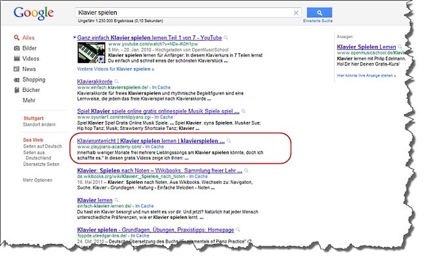Open the 'Erweiterte Suche' link

[x=318, y=21]
